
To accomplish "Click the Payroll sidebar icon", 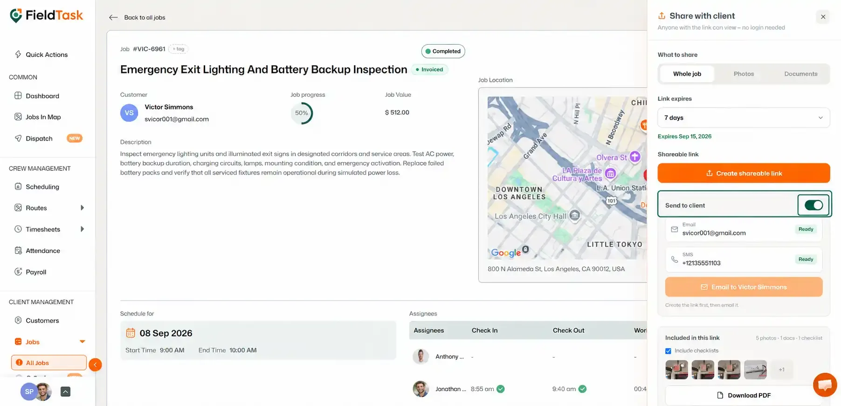I will [18, 272].
